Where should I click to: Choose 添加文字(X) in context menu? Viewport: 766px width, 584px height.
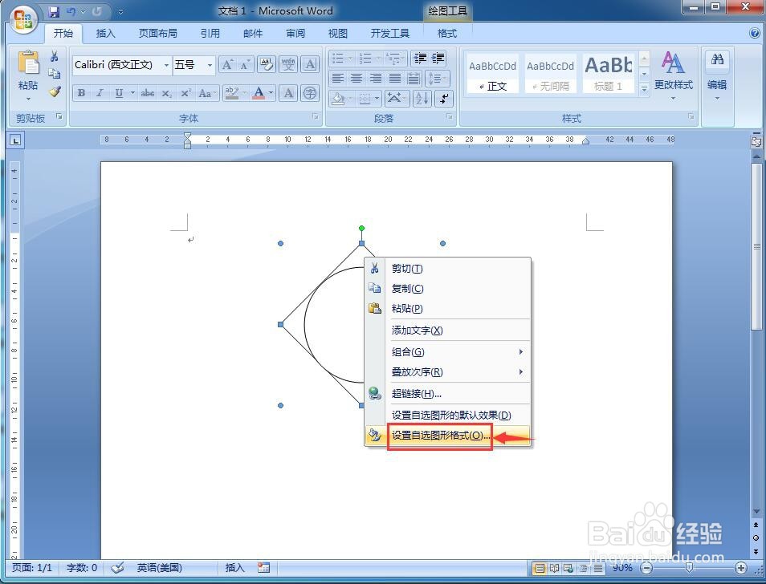(447, 331)
